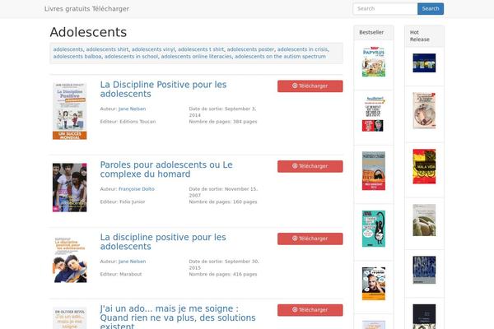494x329 pixels.
Task: Open teal Bestseller cover with black cat
Action: click(374, 229)
